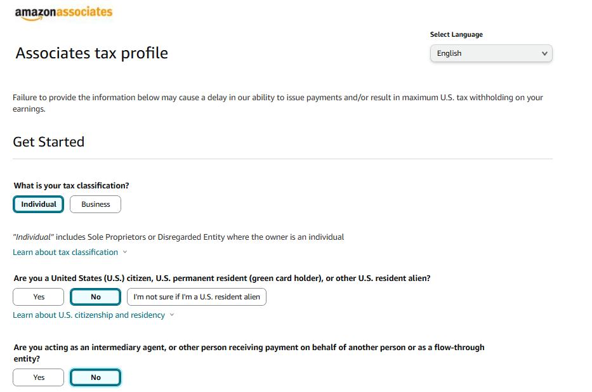Viewport: 592px width, 392px height.
Task: Expand Learn about U.S. citizenship and residency
Action: [x=88, y=315]
